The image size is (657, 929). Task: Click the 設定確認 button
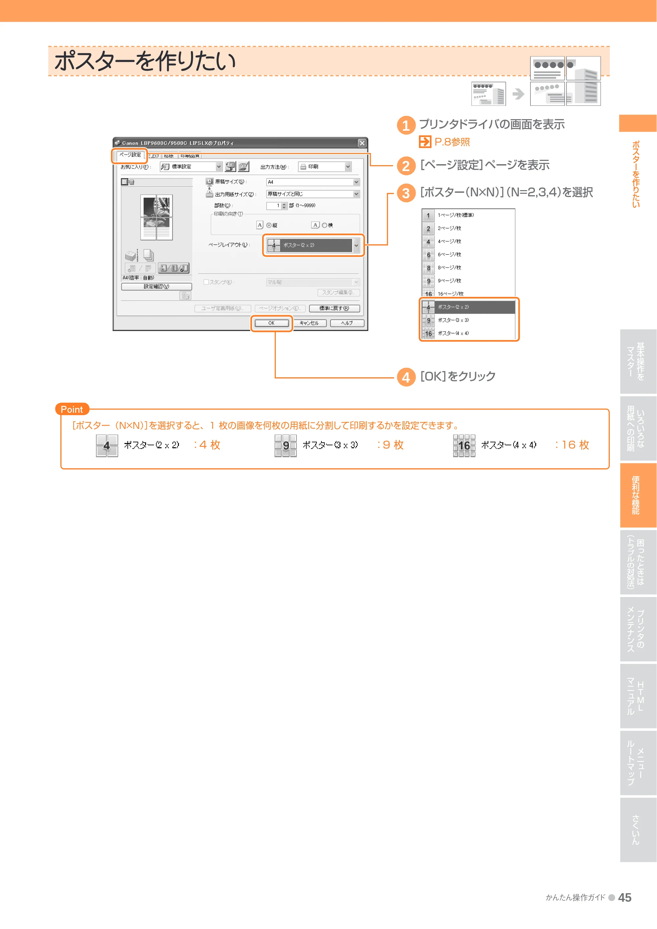coord(157,286)
